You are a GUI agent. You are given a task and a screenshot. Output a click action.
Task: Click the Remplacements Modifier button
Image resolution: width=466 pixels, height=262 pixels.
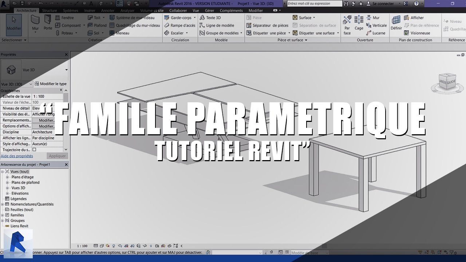tap(47, 120)
